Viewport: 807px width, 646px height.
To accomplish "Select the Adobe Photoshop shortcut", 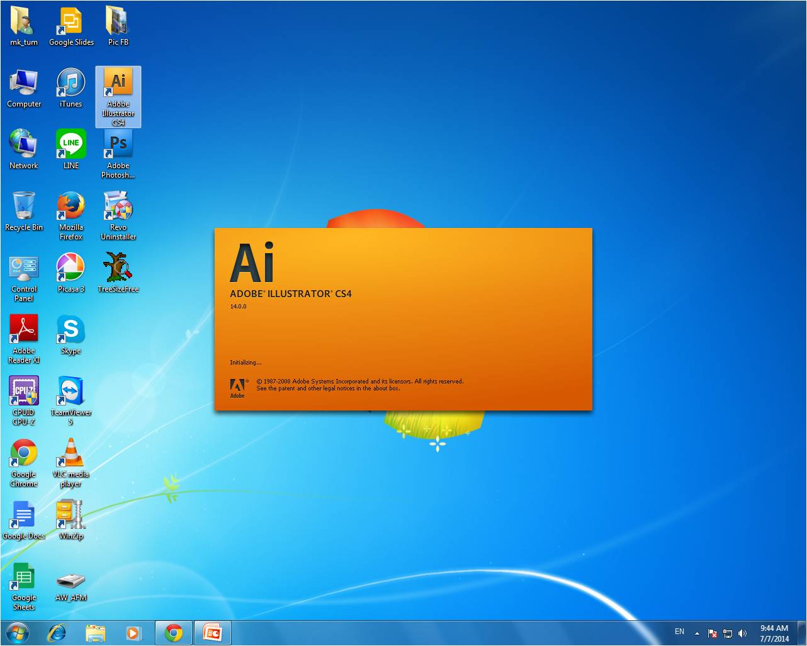I will 118,154.
